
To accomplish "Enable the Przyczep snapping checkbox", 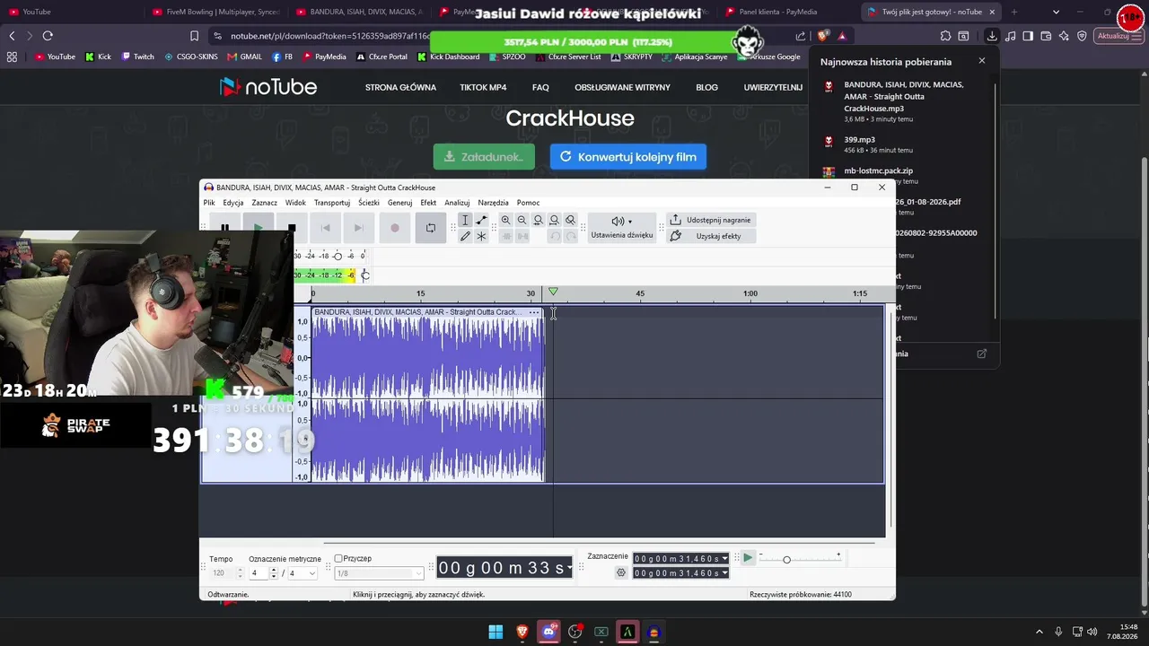I will (x=338, y=559).
